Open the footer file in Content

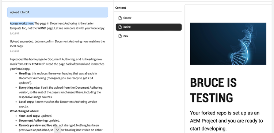tap(149, 18)
